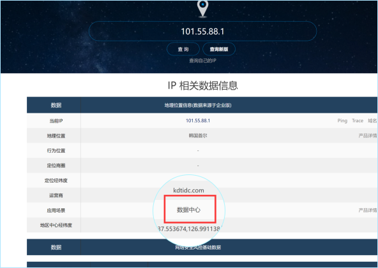This screenshot has height=268, width=378.
Task: Click the 地理位置 row label
Action: (56, 136)
